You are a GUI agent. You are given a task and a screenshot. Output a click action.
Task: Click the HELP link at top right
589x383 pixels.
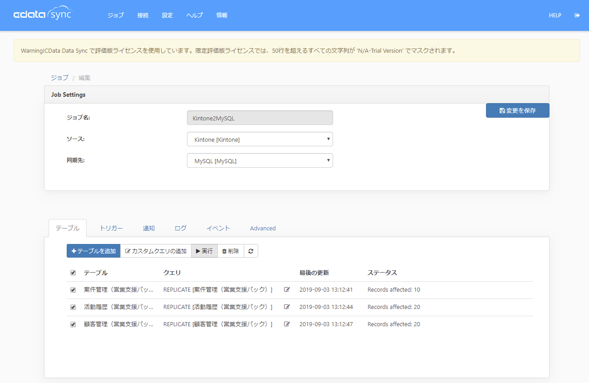(x=555, y=15)
